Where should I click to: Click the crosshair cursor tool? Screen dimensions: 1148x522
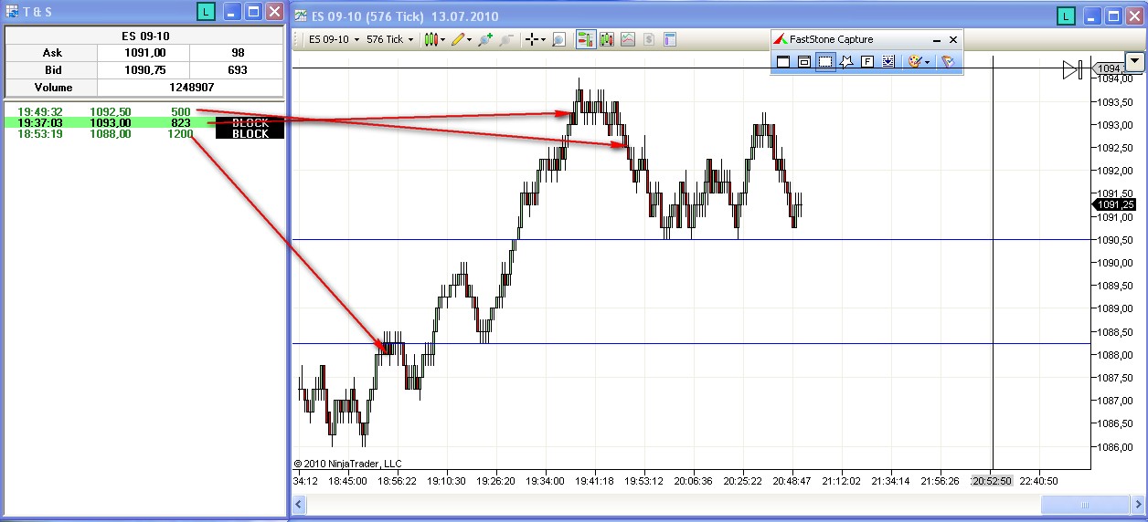[x=534, y=39]
